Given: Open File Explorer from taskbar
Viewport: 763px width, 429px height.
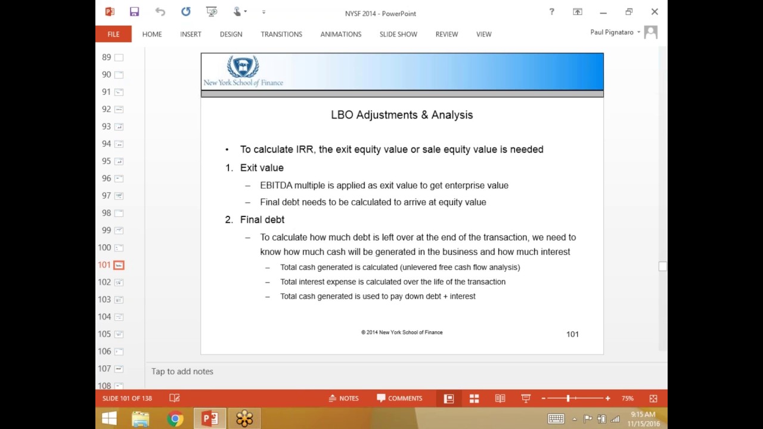Looking at the screenshot, I should [141, 419].
